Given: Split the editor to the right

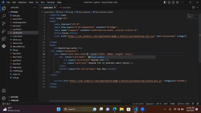Looking at the screenshot, I should click(193, 8).
